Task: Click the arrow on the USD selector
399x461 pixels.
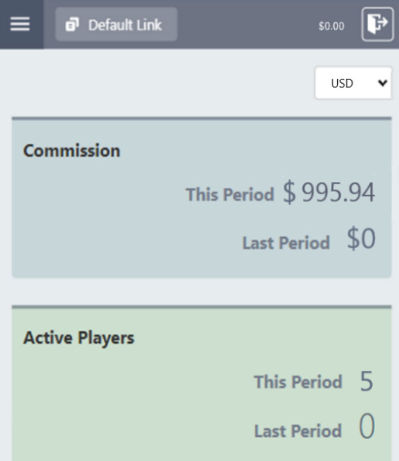Action: (382, 83)
